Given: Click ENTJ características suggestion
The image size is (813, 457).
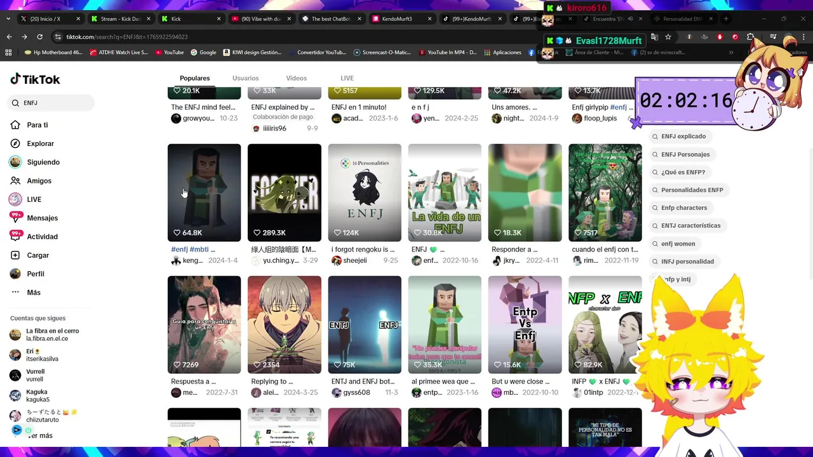Looking at the screenshot, I should click(x=687, y=225).
